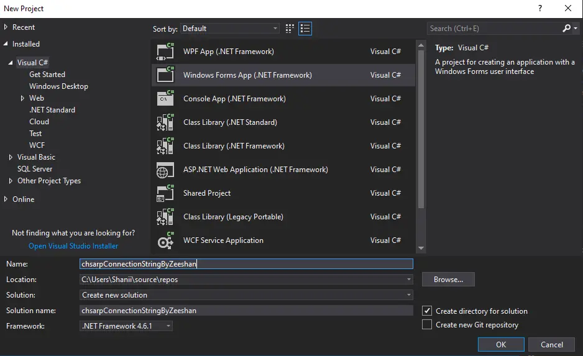This screenshot has height=356, width=583.
Task: Click the Shared Project template icon
Action: 165,193
